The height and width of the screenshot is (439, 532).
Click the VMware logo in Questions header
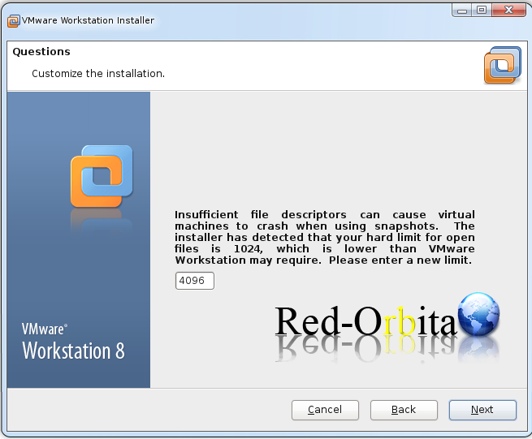tap(503, 65)
